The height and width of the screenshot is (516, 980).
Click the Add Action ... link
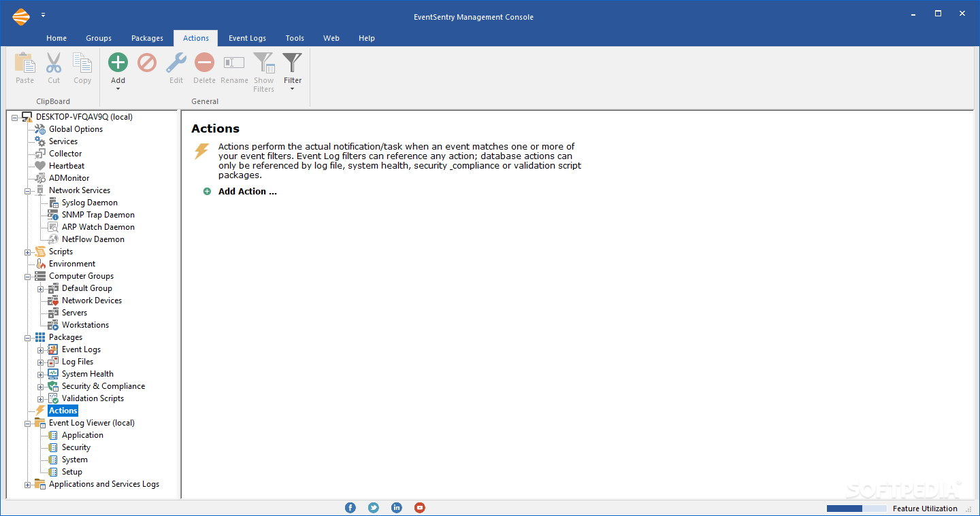click(x=248, y=192)
